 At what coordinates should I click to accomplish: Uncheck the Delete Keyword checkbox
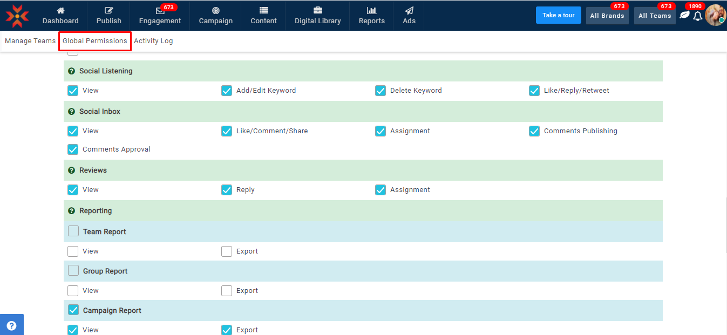pyautogui.click(x=381, y=91)
